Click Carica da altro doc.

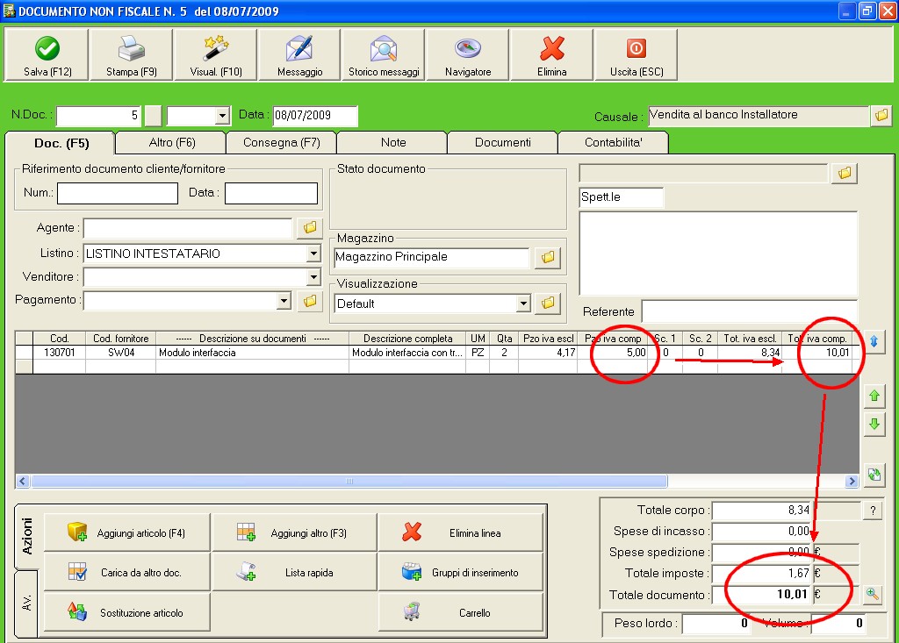127,572
